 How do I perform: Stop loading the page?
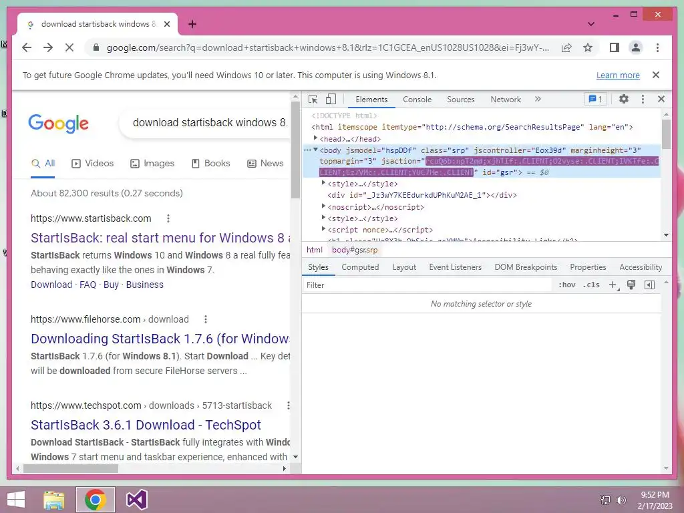[x=69, y=47]
